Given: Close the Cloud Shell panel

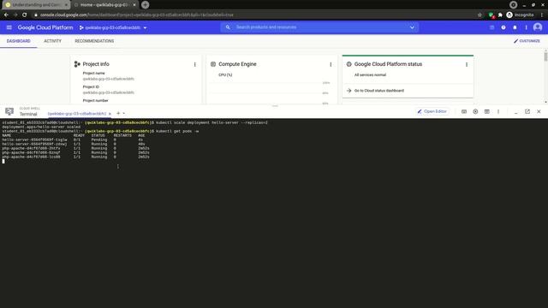Looking at the screenshot, I should 539,111.
